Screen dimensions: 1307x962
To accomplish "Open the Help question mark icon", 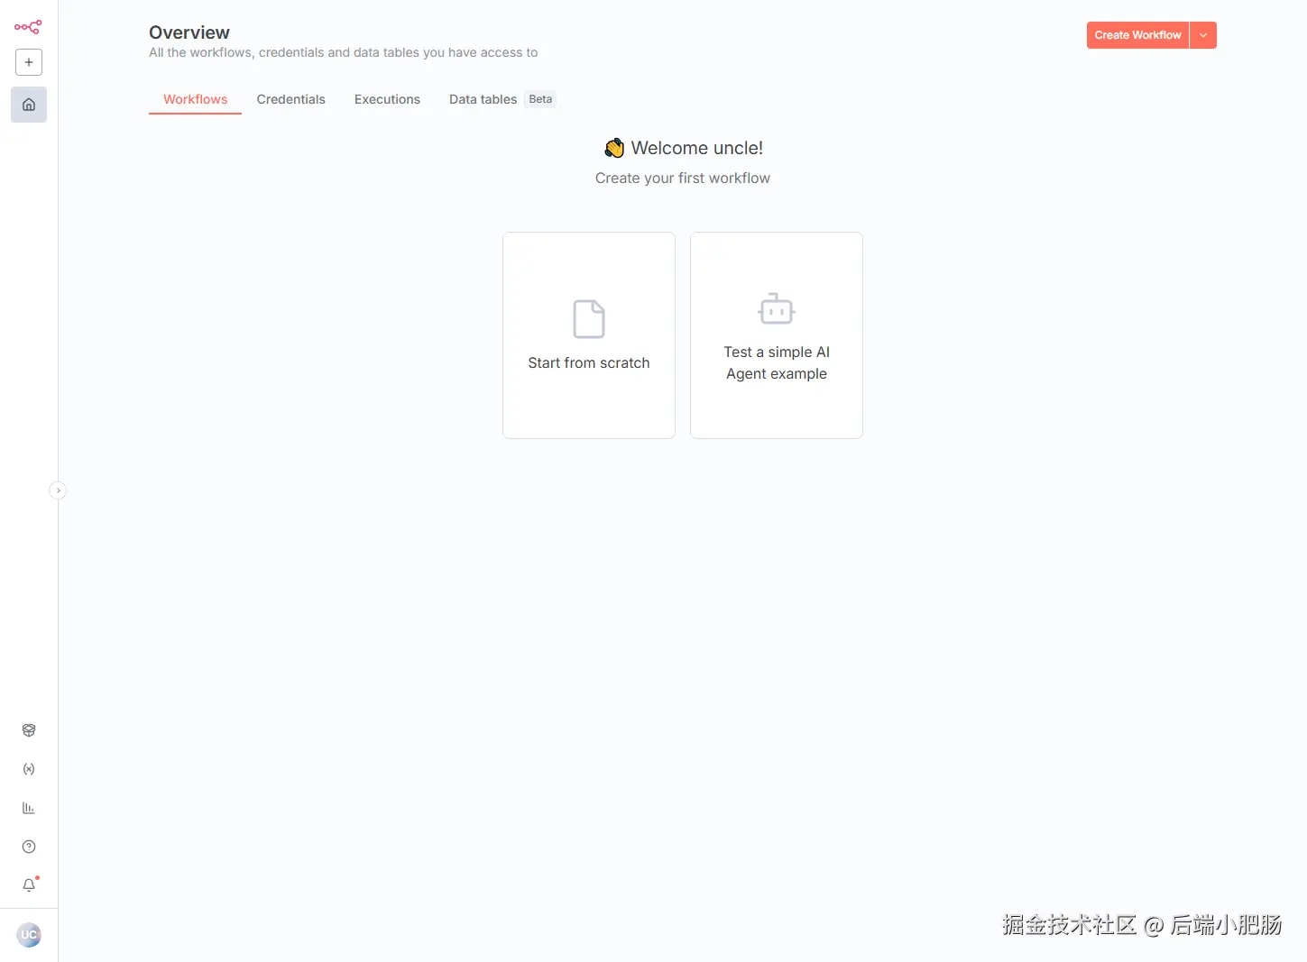I will pyautogui.click(x=29, y=847).
